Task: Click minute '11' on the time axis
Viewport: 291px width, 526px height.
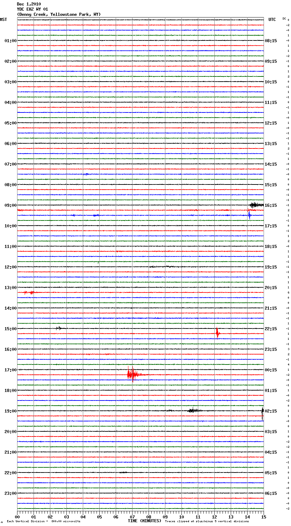Action: [198, 517]
